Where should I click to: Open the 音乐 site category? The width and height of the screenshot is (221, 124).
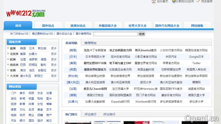coord(22,93)
